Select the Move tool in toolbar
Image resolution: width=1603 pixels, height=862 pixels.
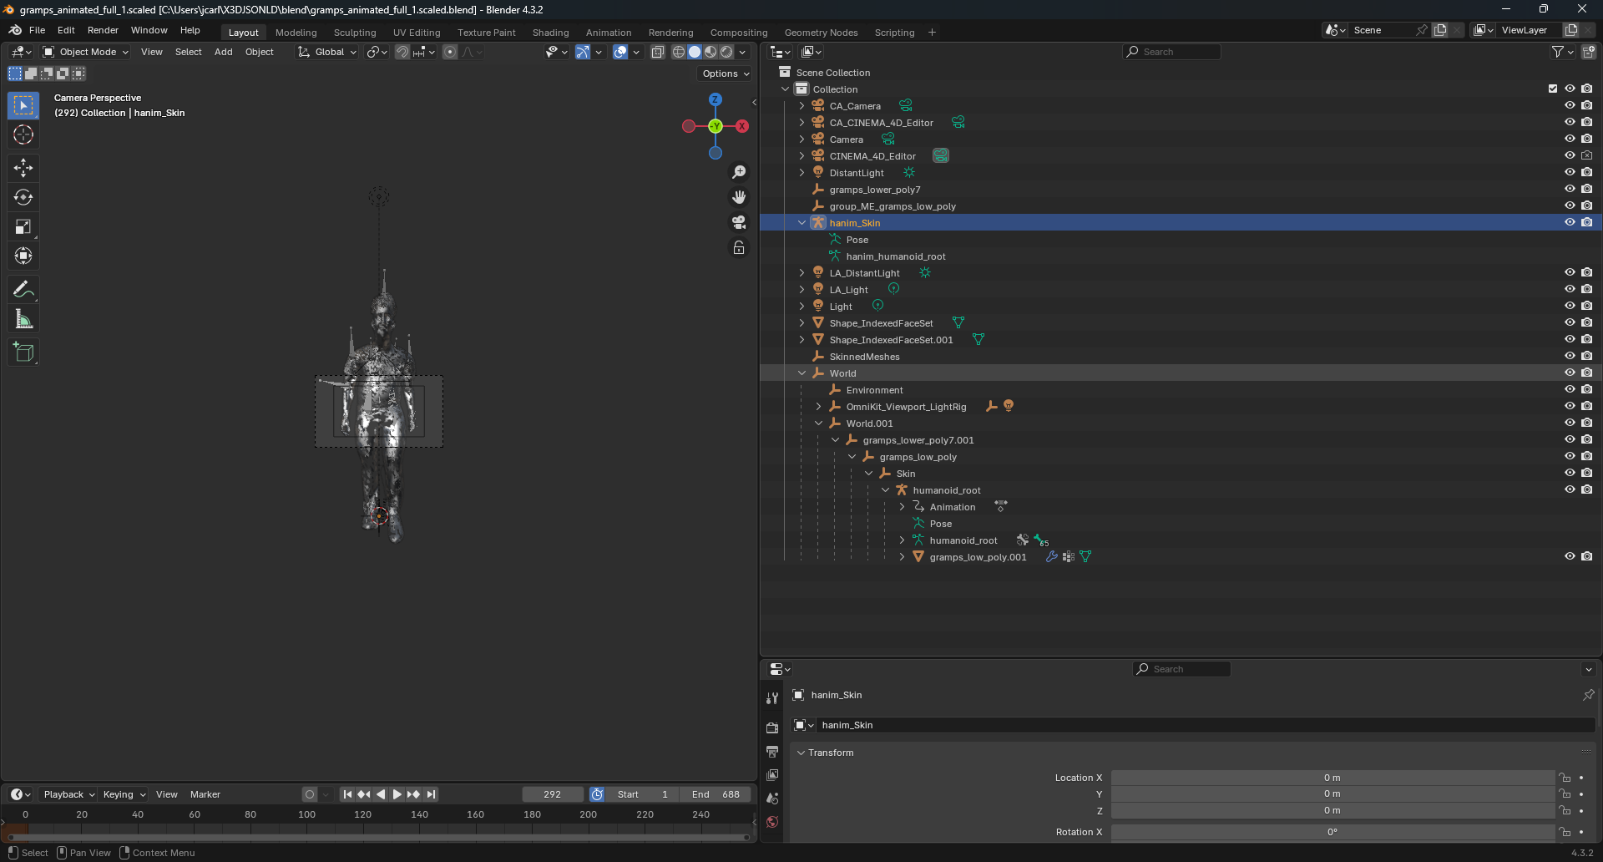coord(23,168)
